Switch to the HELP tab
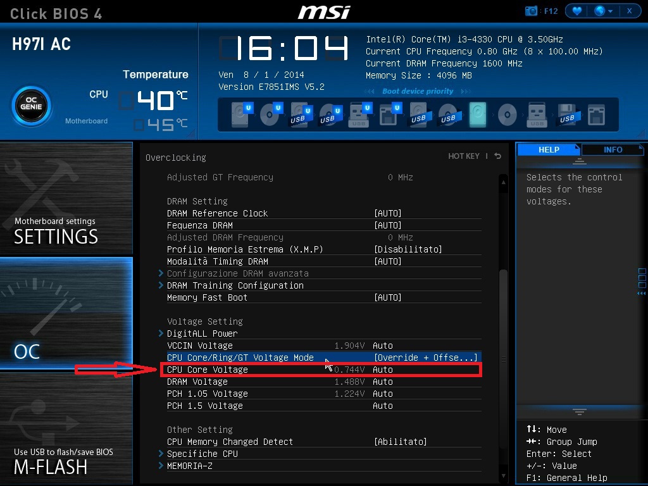The image size is (648, 486). pos(549,149)
